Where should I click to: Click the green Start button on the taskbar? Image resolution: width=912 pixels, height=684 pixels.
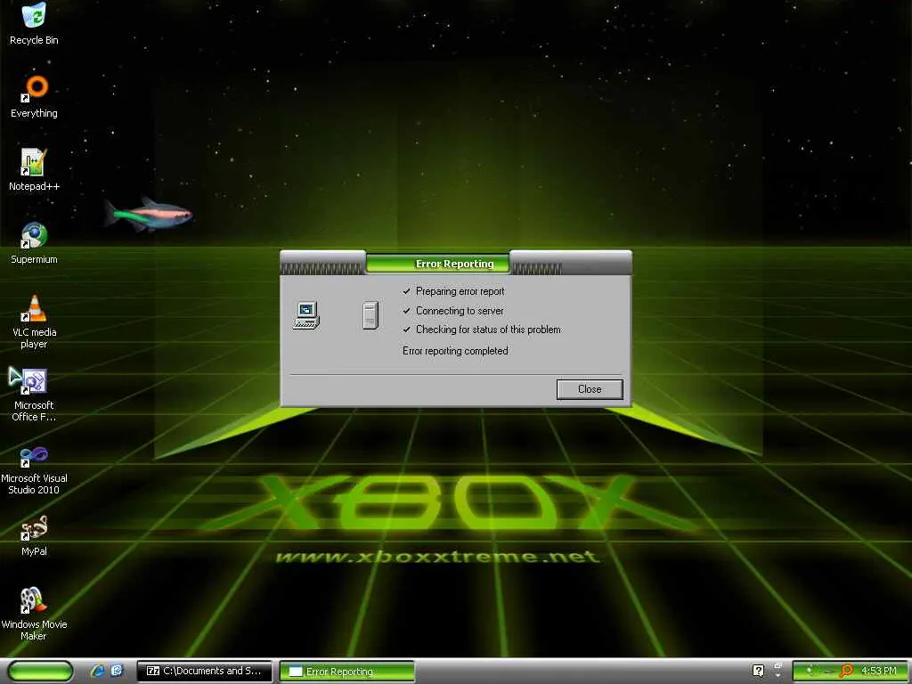coord(41,672)
